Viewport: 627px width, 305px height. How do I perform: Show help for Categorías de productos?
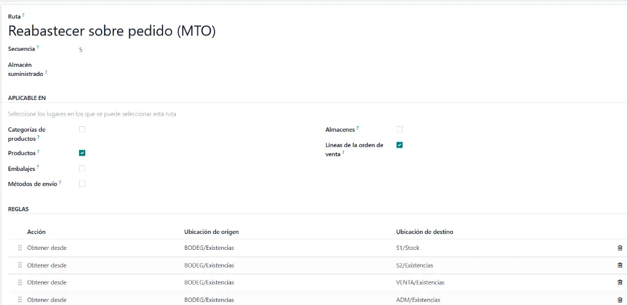(39, 138)
